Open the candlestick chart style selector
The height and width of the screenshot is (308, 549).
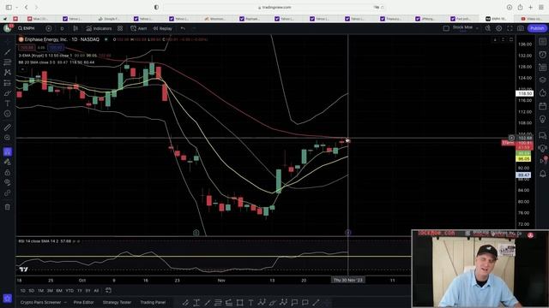point(75,28)
